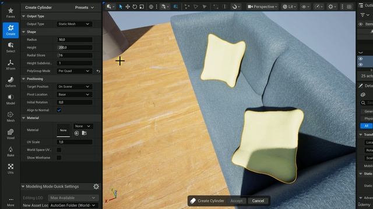The height and width of the screenshot is (209, 373).
Task: Edit the Radius value field
Action: [75, 40]
